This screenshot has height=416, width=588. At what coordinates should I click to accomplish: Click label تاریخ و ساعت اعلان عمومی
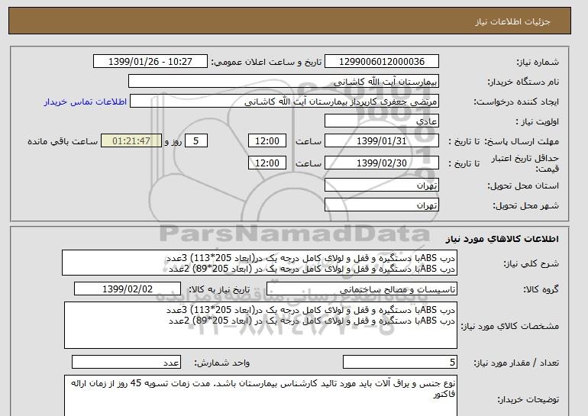click(x=267, y=62)
